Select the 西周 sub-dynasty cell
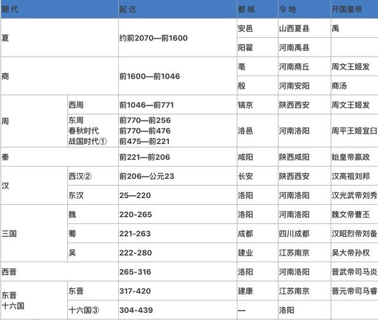This screenshot has width=378, height=320. tap(93, 105)
